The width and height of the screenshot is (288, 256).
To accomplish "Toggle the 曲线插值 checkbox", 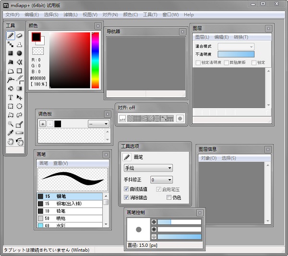I will tap(127, 189).
